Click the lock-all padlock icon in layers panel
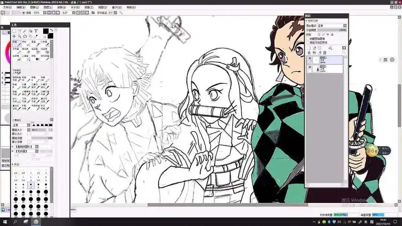The height and width of the screenshot is (226, 402). (332, 34)
